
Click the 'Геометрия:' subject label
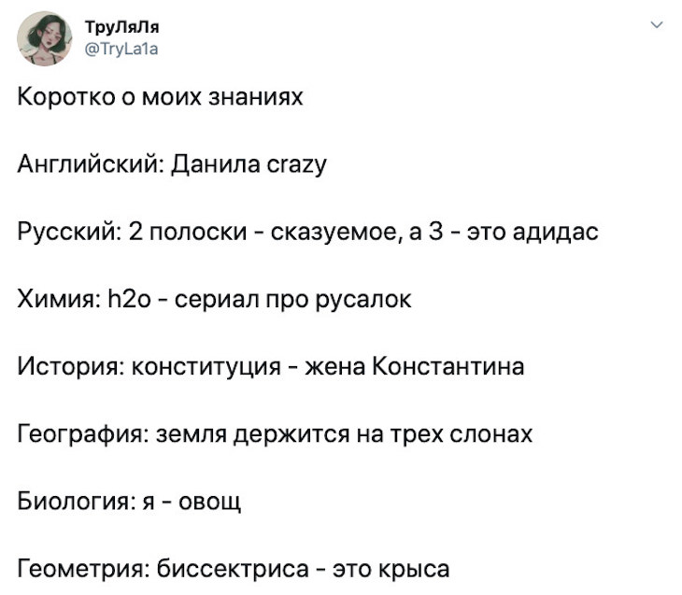point(83,569)
